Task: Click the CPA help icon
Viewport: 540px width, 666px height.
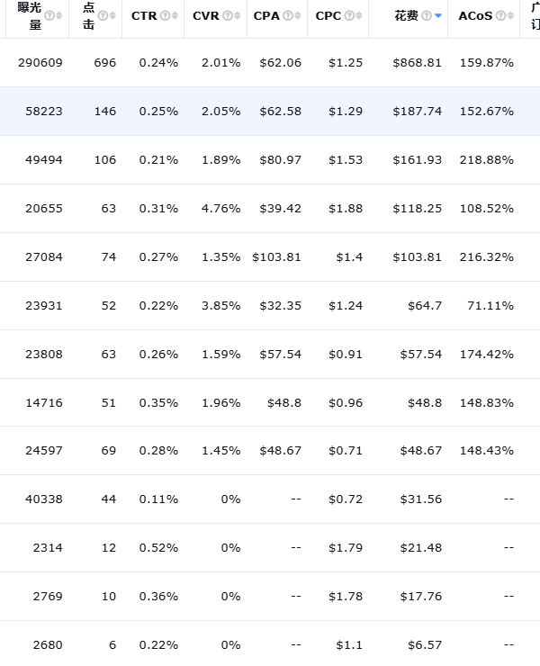Action: point(288,16)
